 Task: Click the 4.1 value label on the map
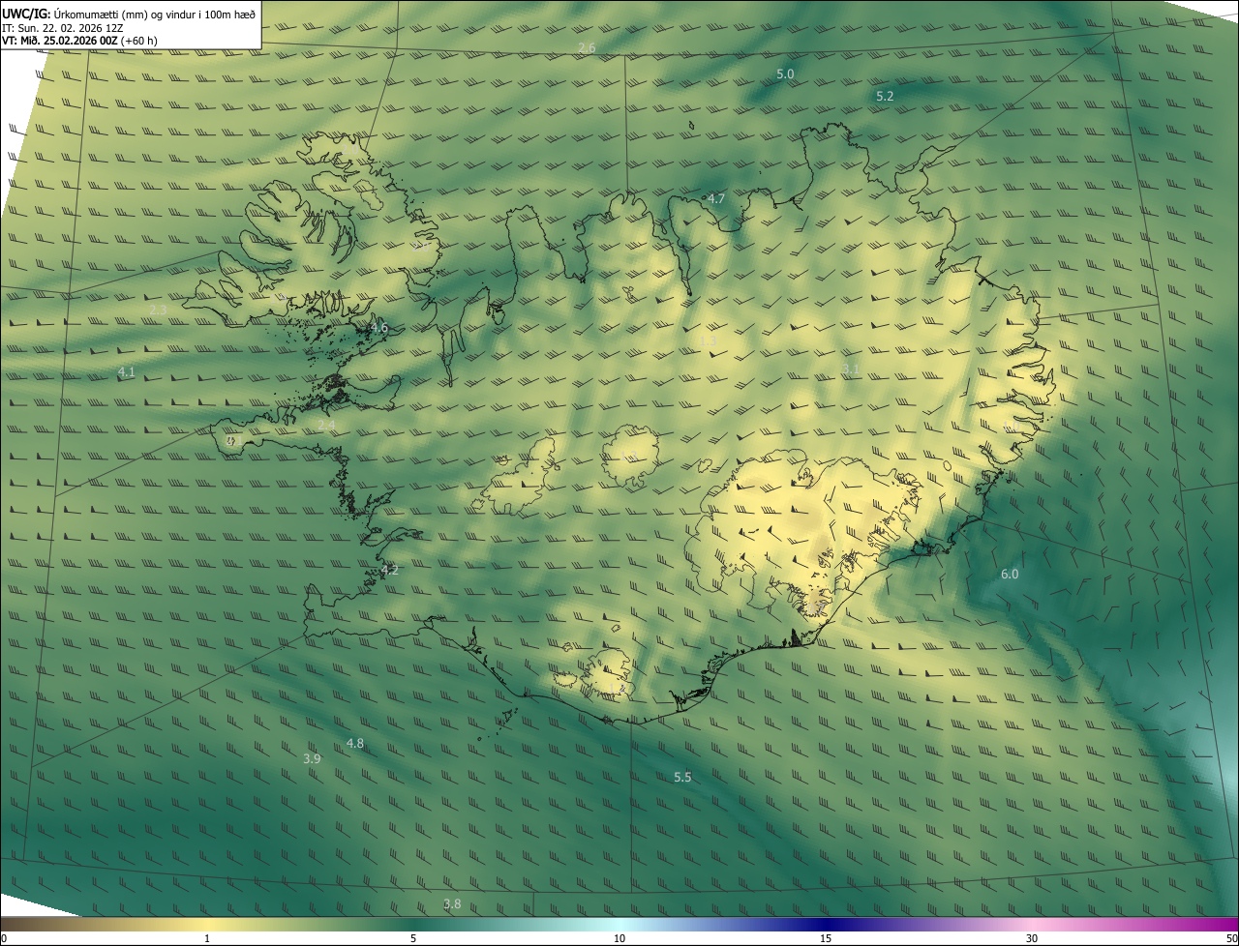click(127, 371)
